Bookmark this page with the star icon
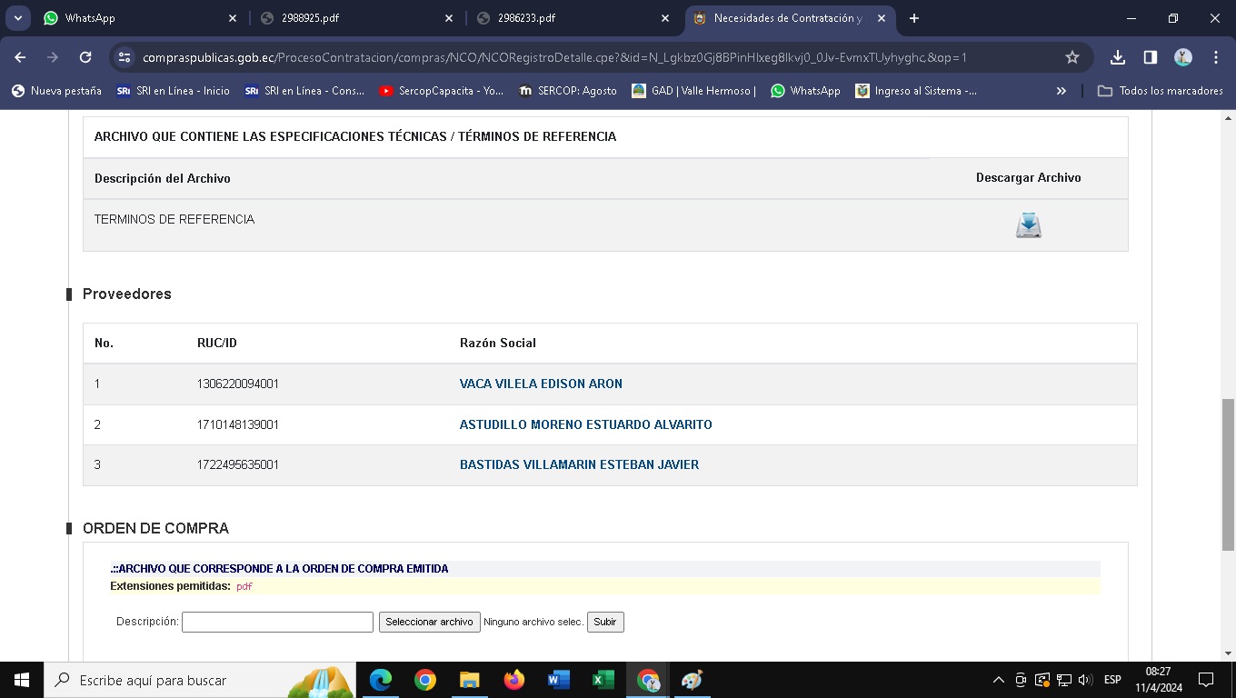 [x=1072, y=57]
